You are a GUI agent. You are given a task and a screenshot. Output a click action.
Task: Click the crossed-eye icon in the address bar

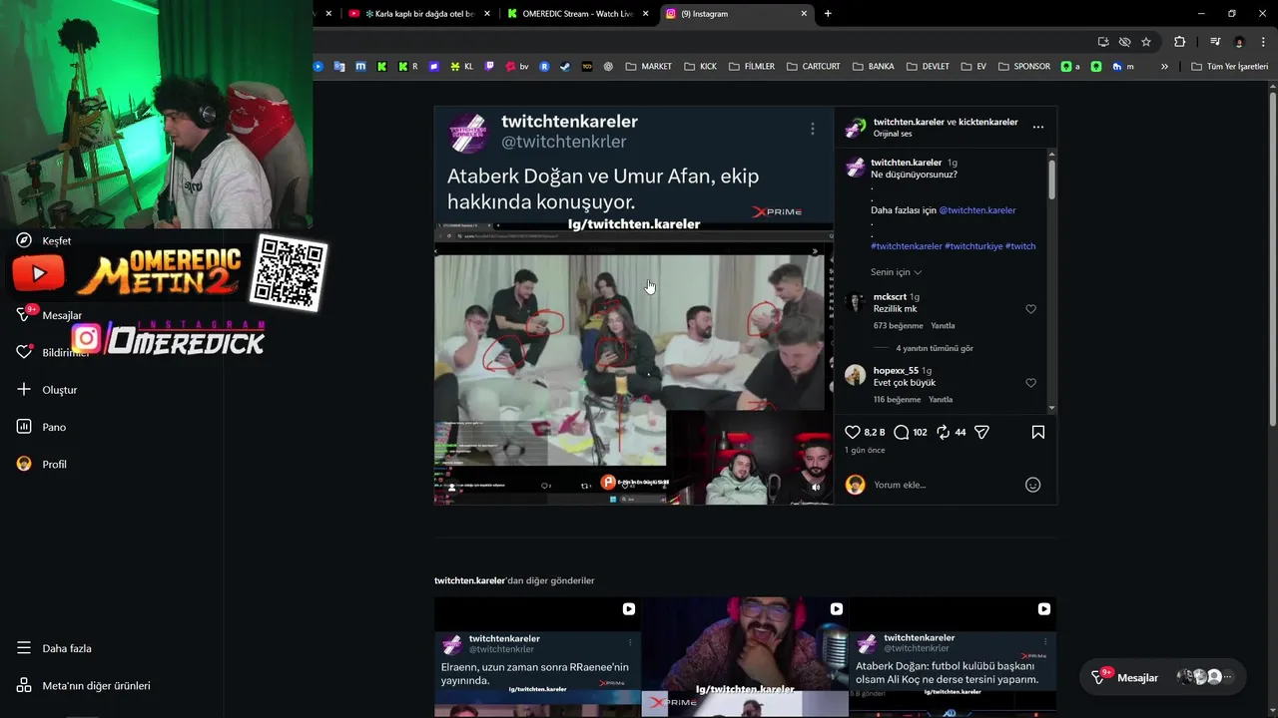(1124, 42)
